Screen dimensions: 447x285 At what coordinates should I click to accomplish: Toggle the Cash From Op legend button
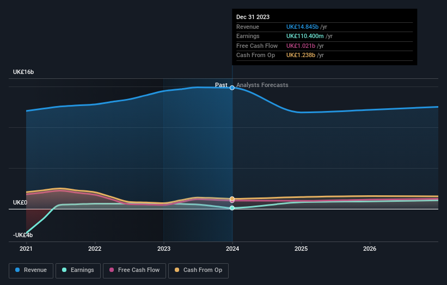coord(198,270)
